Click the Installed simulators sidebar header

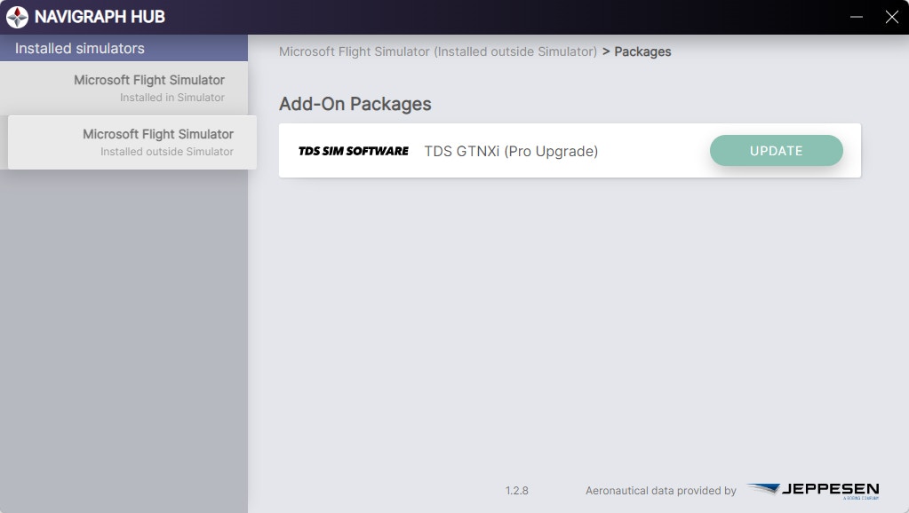80,48
